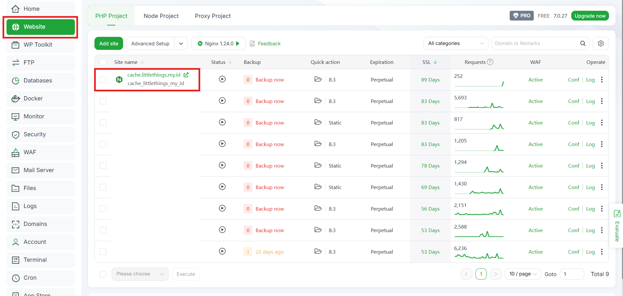Switch to the Node Project tab
Image resolution: width=623 pixels, height=296 pixels.
click(161, 16)
